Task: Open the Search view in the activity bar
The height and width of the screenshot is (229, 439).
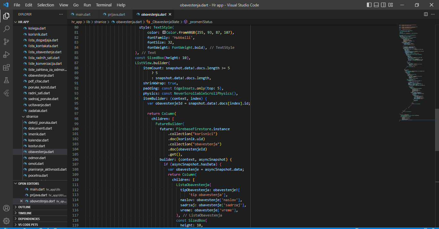Action: pyautogui.click(x=6, y=29)
